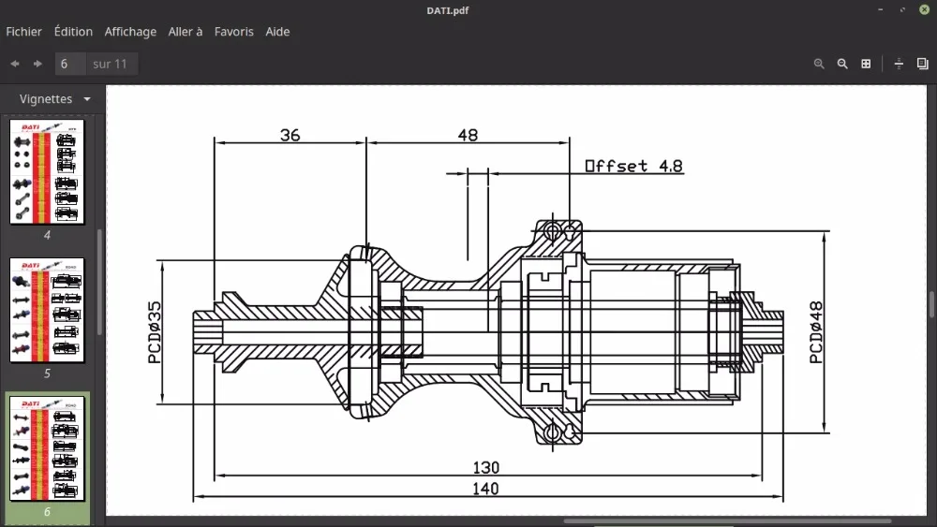Image resolution: width=937 pixels, height=527 pixels.
Task: Click the document vertical scrollbar handle
Action: pos(932,304)
